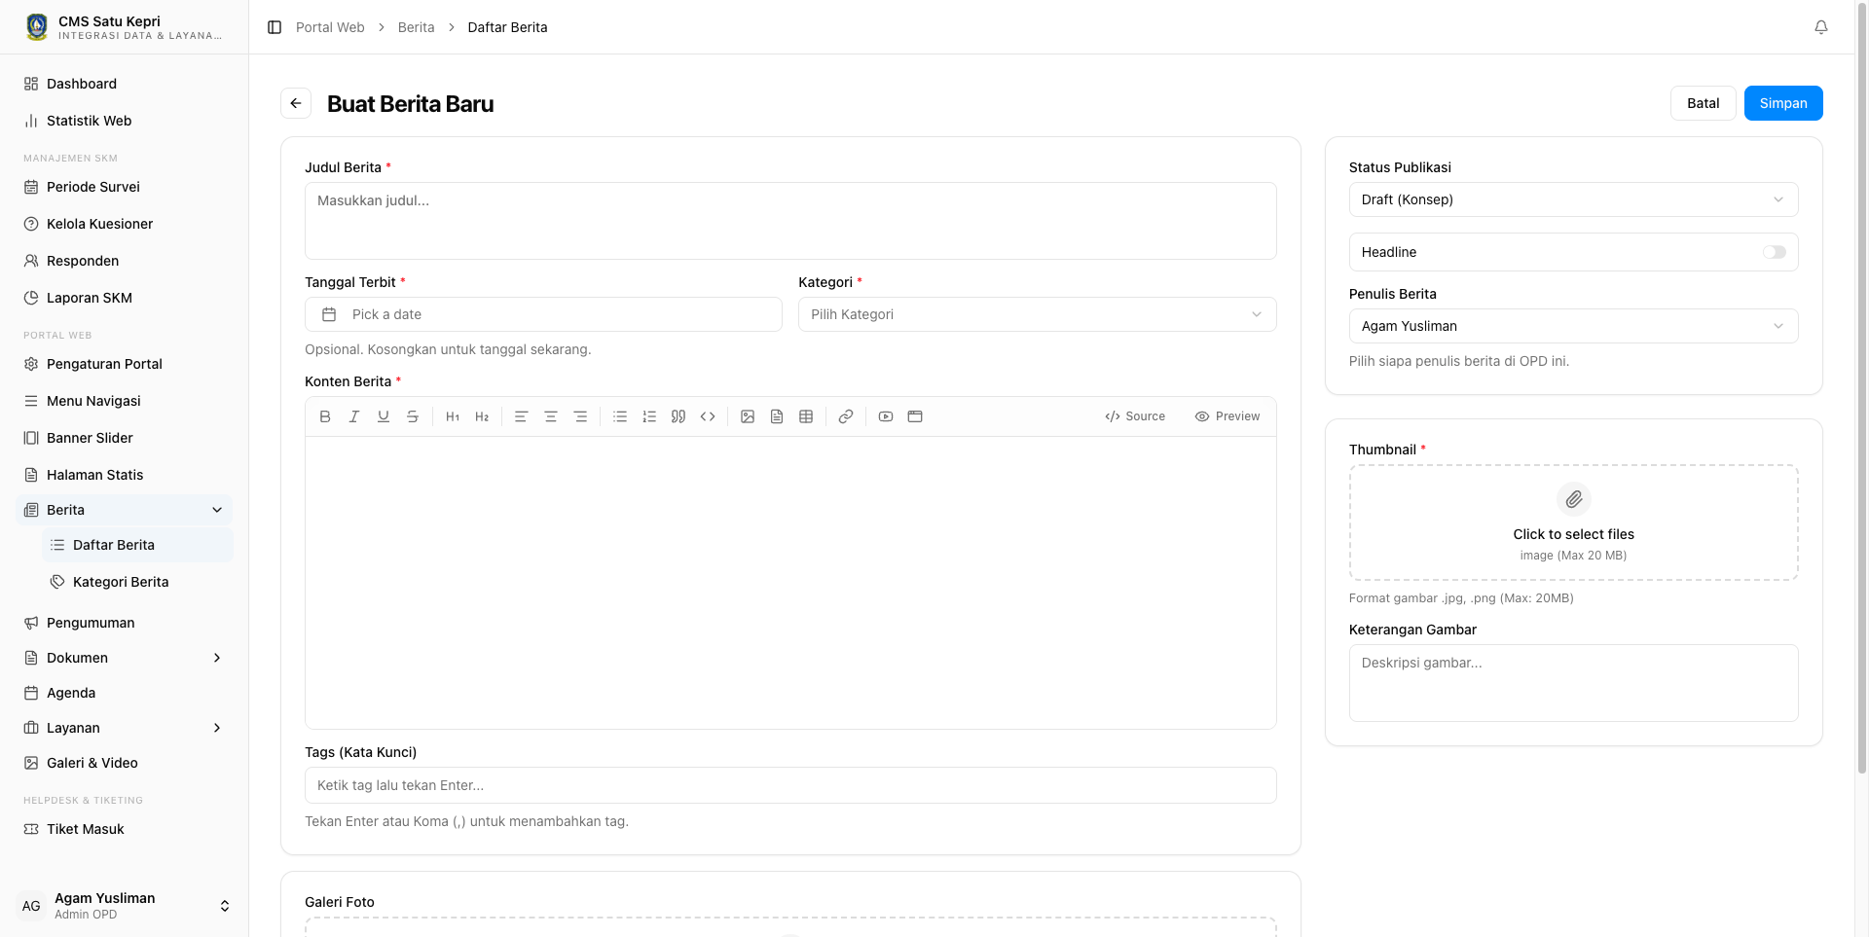Open content Preview
This screenshot has height=937, width=1869.
click(1228, 416)
